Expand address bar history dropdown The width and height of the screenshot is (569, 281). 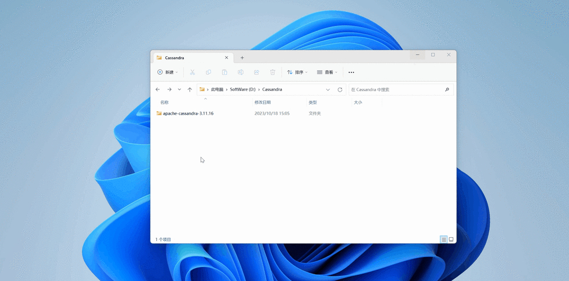328,89
